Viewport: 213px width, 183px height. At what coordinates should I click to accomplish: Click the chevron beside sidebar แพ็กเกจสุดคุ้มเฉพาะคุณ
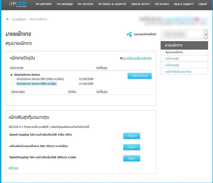point(163,72)
